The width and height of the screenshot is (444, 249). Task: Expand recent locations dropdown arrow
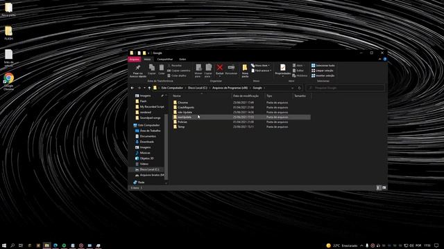pyautogui.click(x=144, y=88)
